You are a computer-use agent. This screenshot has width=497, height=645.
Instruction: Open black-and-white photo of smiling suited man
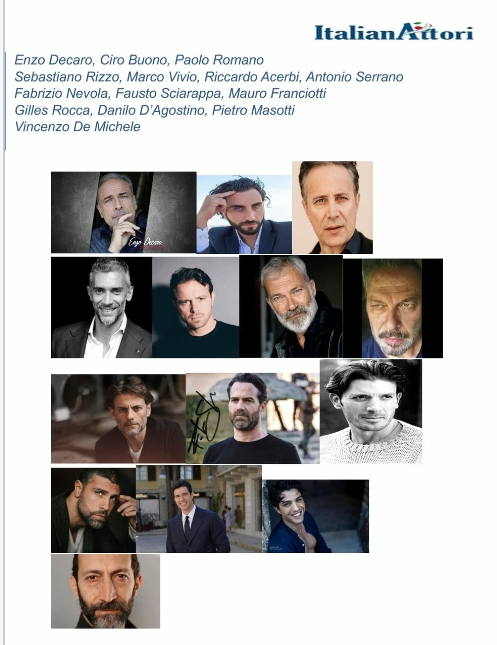point(102,307)
